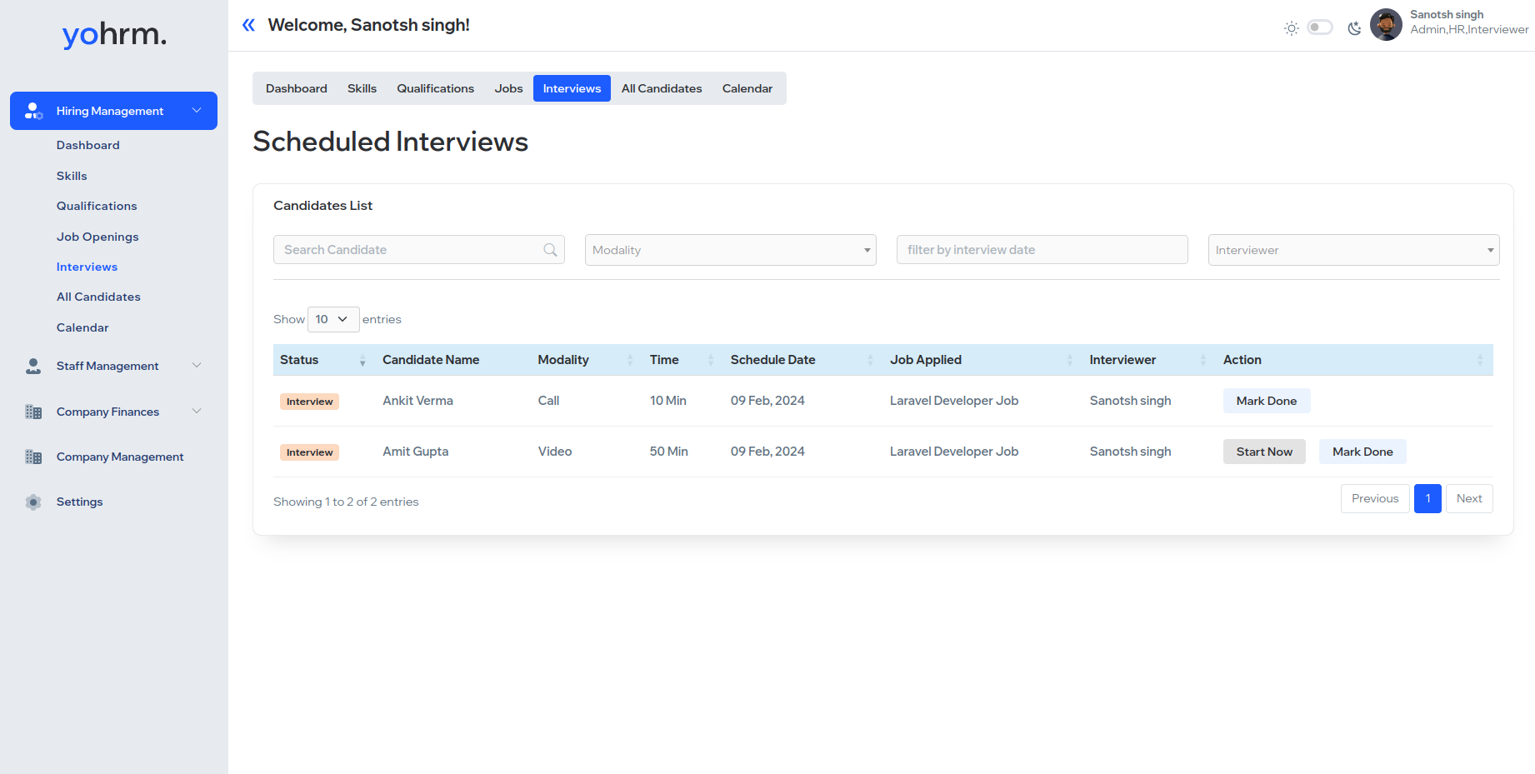1535x774 pixels.
Task: Go to the Previous page
Action: point(1375,498)
